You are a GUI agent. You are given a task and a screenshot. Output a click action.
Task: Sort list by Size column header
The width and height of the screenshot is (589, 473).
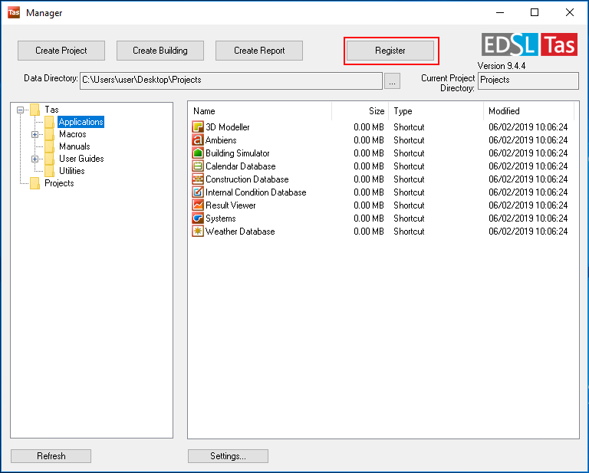point(360,111)
